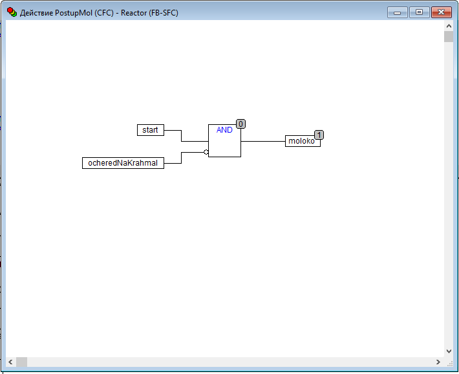Select the ocheredNaKrahmal input box
Viewport: 459px width, 374px height.
click(x=123, y=163)
